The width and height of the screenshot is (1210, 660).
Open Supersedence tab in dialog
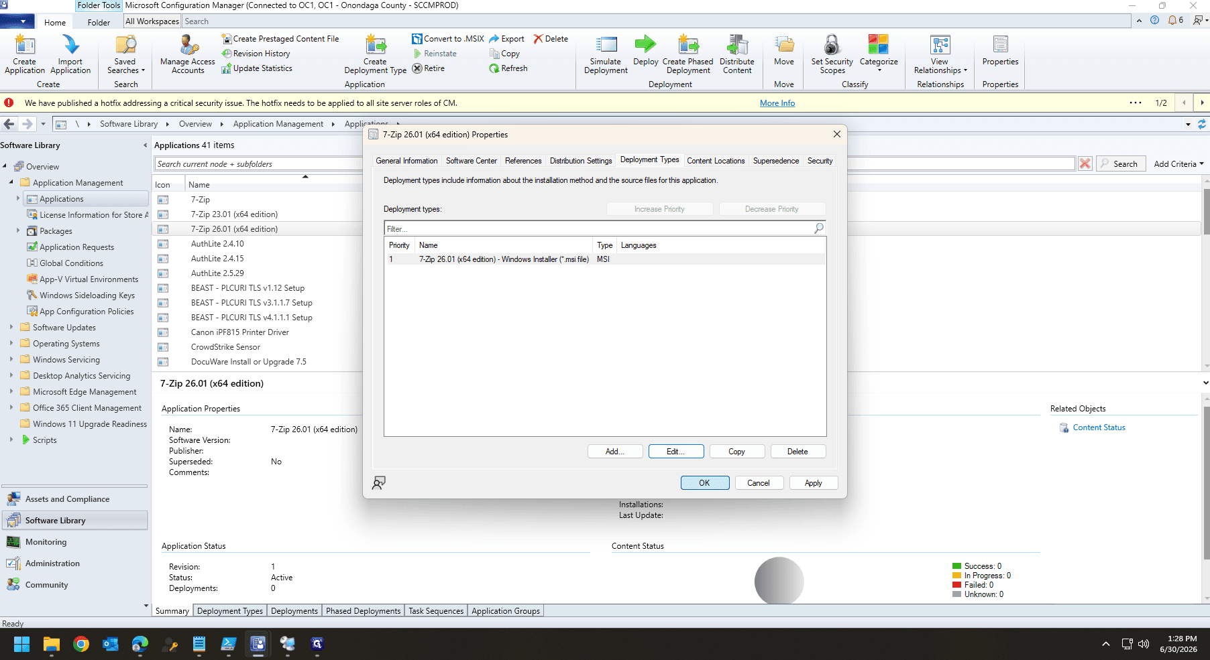tap(776, 161)
